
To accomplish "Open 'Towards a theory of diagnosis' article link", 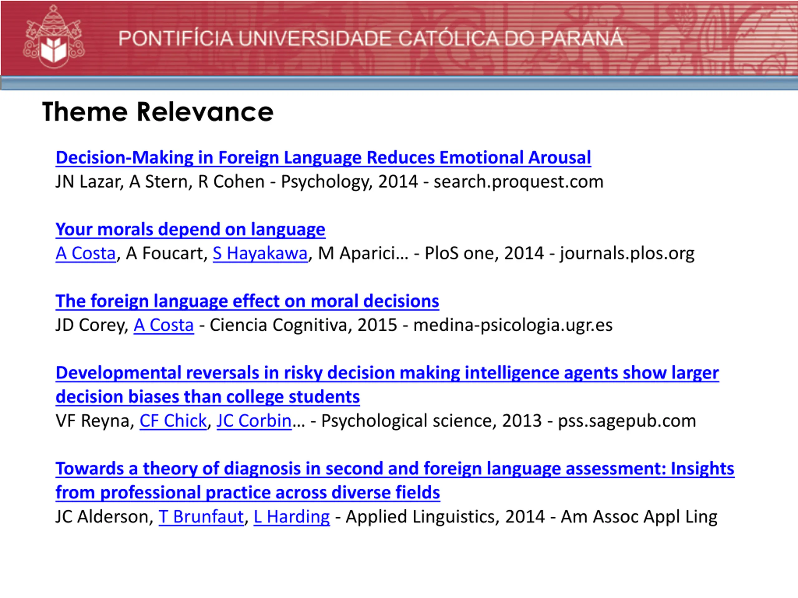I will [x=395, y=481].
